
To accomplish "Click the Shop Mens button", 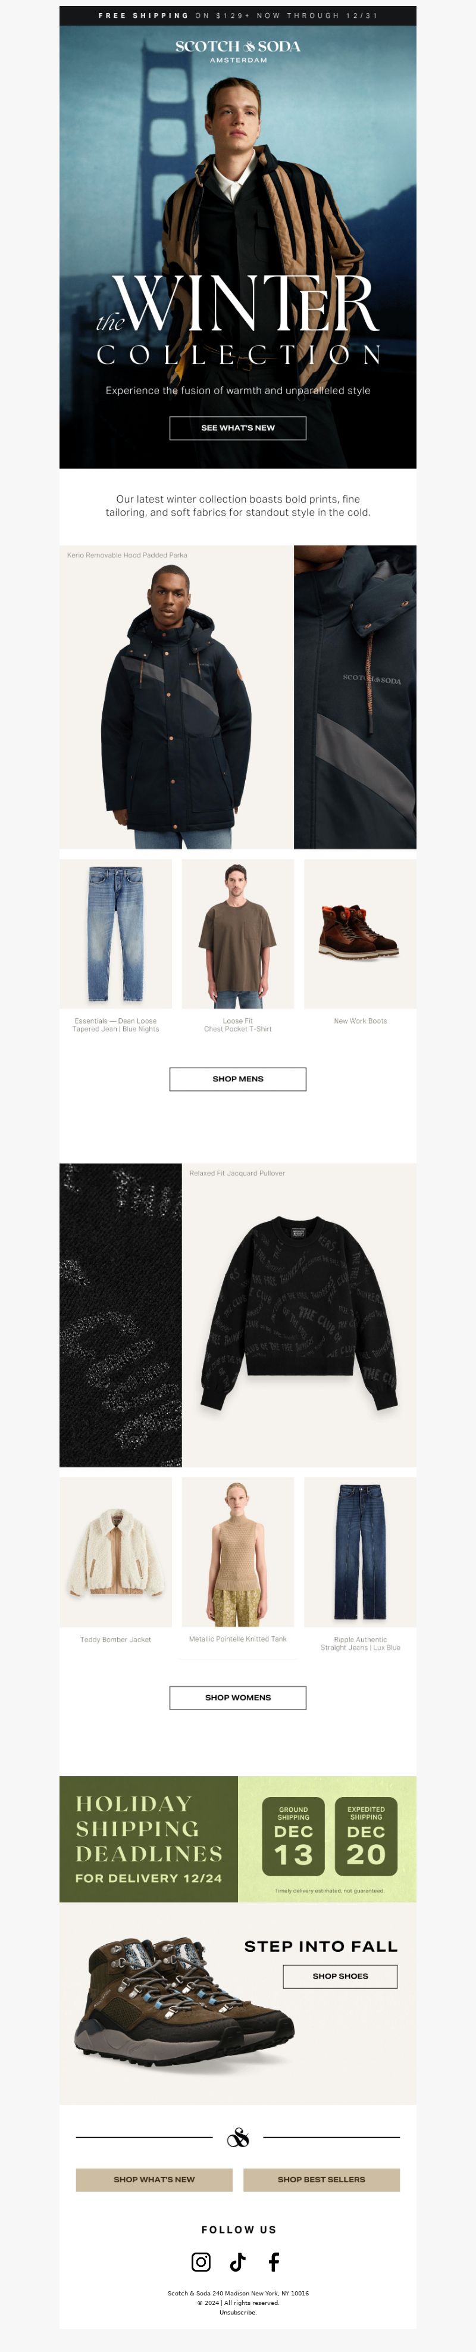I will tap(238, 1078).
